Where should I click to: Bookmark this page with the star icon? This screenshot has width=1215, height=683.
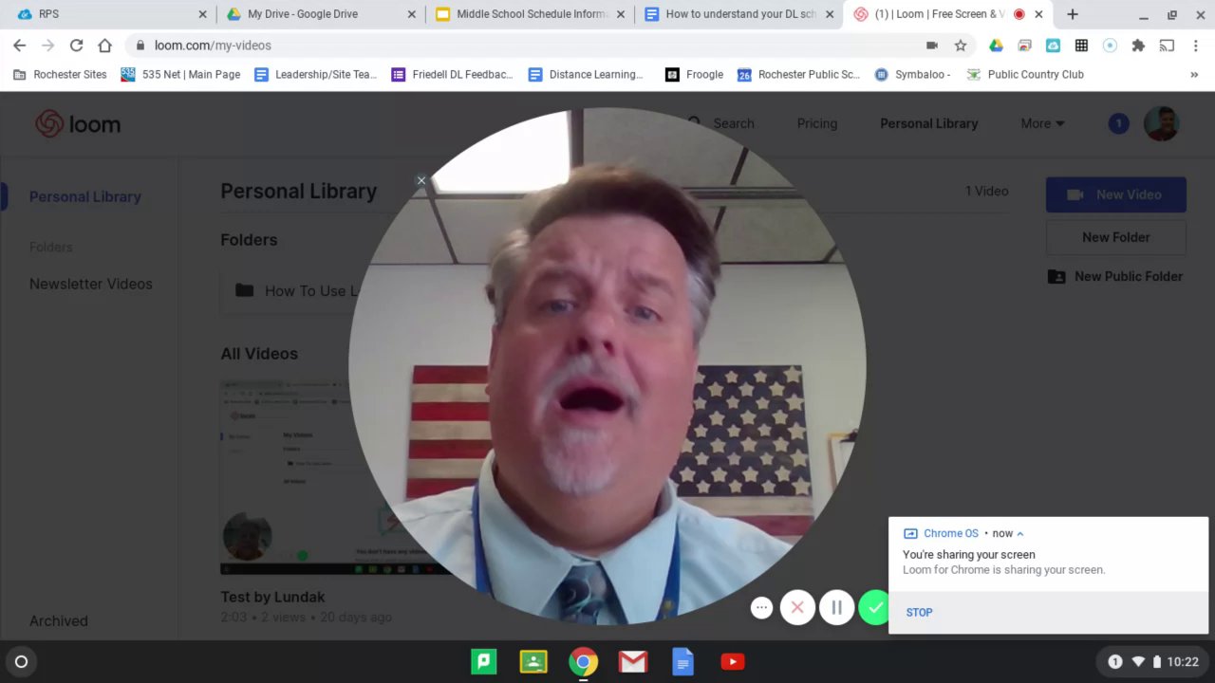961,46
